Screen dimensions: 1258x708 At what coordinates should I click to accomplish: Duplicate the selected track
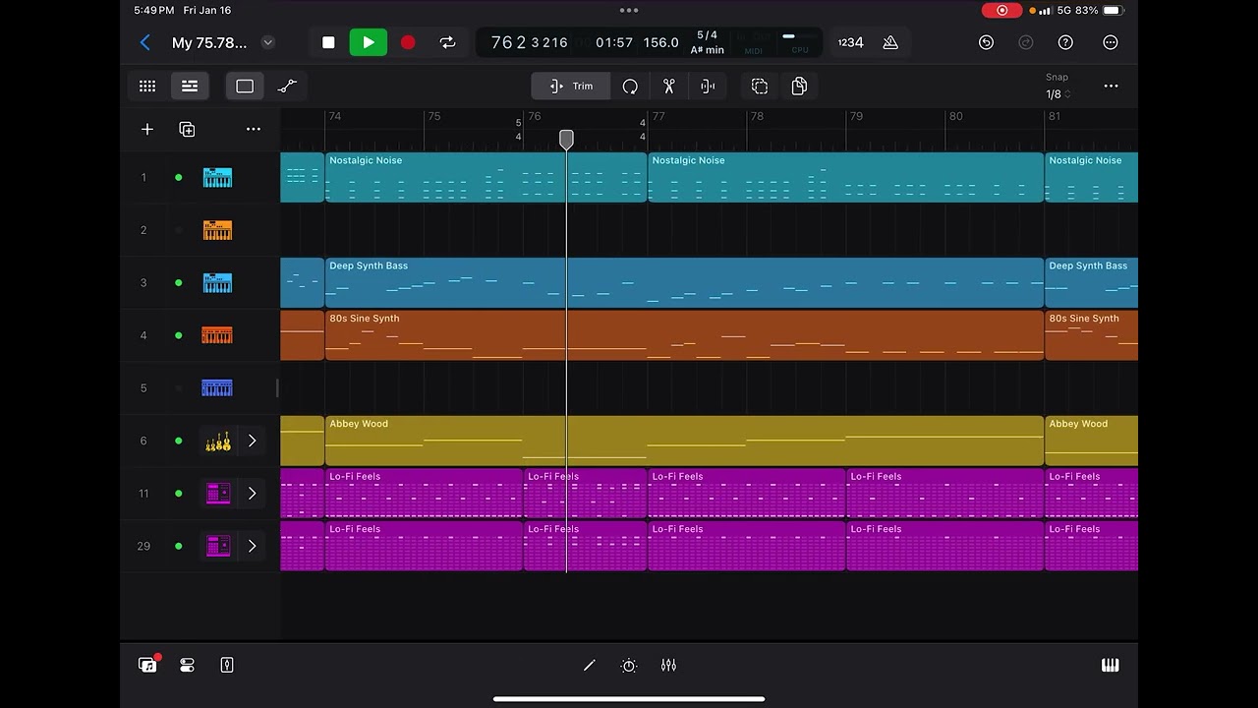pos(187,130)
